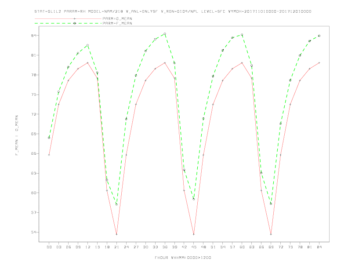Click the red O_MEAN marker at hour 84
This screenshot has width=348, height=269.
click(319, 63)
